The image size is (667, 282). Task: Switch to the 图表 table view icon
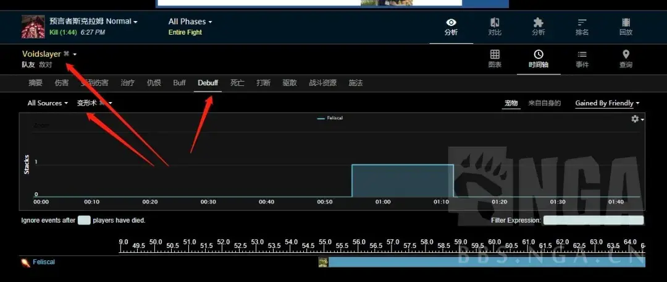click(x=495, y=55)
